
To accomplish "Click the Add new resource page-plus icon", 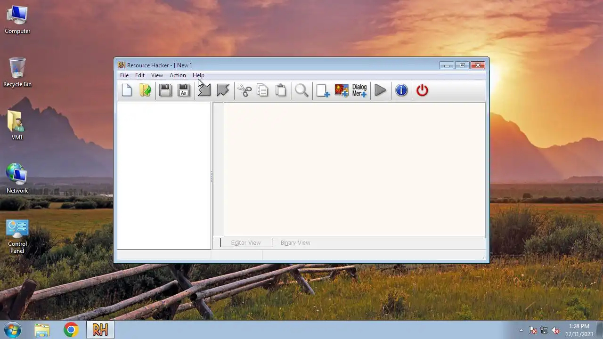I will (323, 90).
